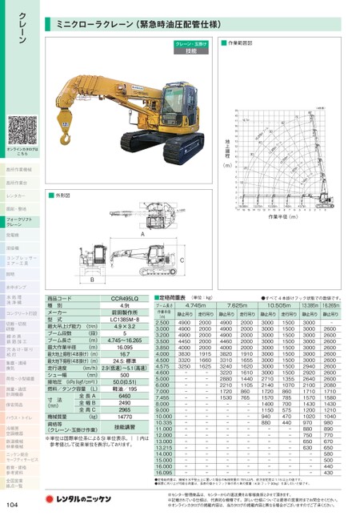Click the qualification value 技能講習
Viewport: 364px width, 516px height.
click(x=125, y=427)
